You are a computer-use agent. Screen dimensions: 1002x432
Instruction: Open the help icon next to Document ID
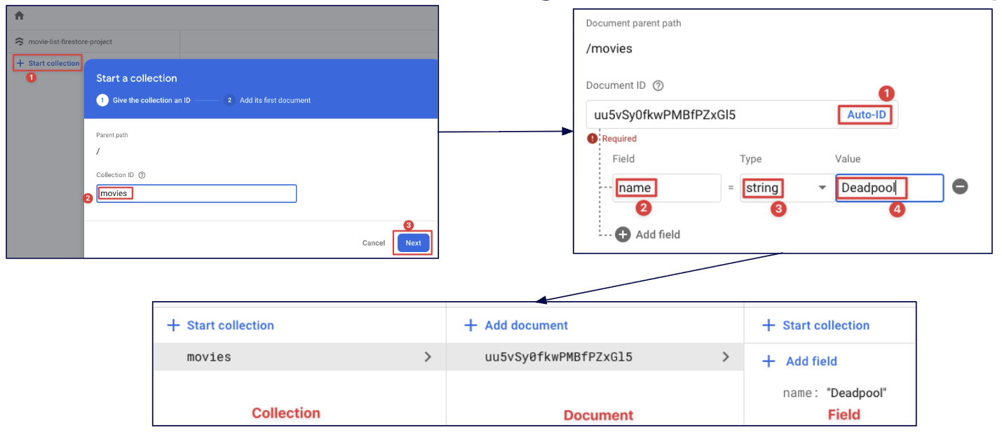(658, 85)
